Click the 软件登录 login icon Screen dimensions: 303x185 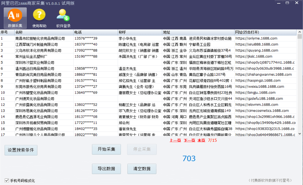tap(63, 18)
